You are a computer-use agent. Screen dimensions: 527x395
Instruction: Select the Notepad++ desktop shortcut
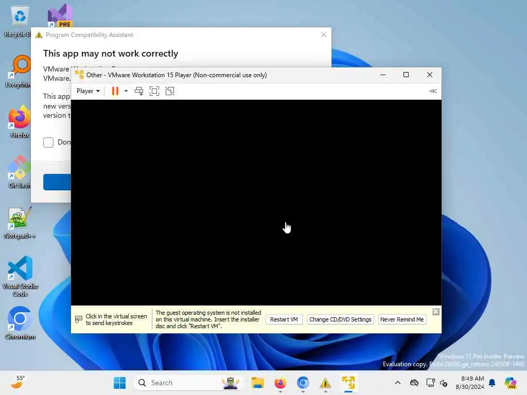point(20,223)
